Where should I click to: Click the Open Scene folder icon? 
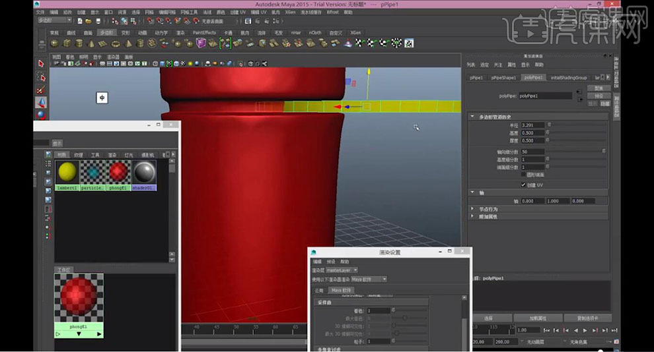89,21
